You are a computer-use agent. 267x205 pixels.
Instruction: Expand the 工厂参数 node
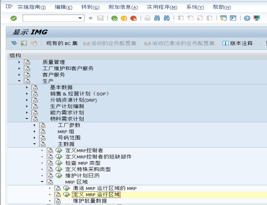(35, 125)
